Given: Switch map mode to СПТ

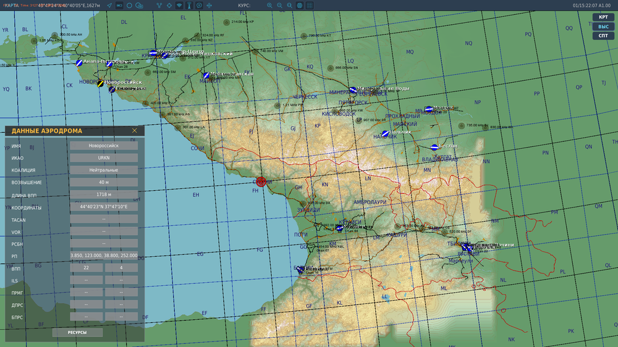Looking at the screenshot, I should (x=603, y=35).
